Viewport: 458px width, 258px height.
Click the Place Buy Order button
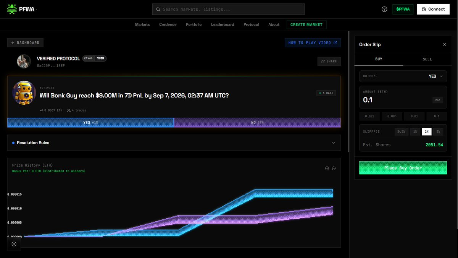(403, 168)
